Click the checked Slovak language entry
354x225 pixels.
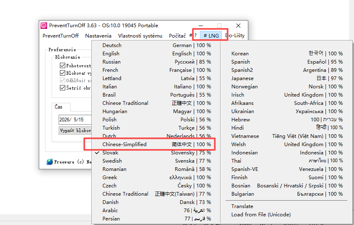pyautogui.click(x=156, y=153)
